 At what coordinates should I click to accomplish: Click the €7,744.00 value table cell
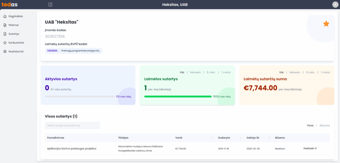(x=181, y=149)
